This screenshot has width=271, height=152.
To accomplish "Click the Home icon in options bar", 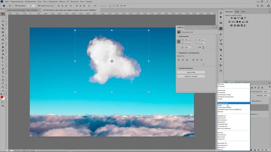I will tap(4, 5).
